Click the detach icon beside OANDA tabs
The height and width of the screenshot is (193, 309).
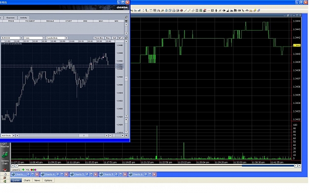pos(127,17)
